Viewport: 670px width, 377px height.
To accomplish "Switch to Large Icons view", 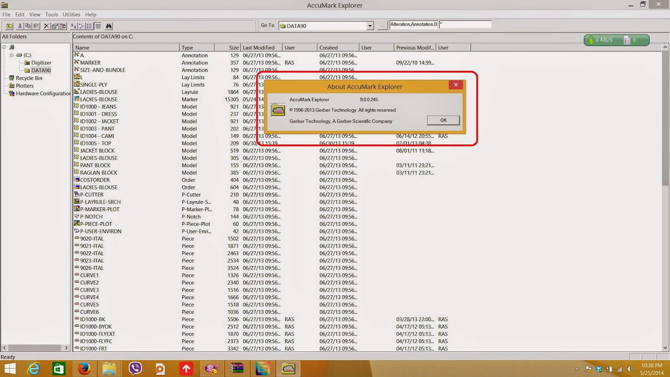I will (x=74, y=26).
